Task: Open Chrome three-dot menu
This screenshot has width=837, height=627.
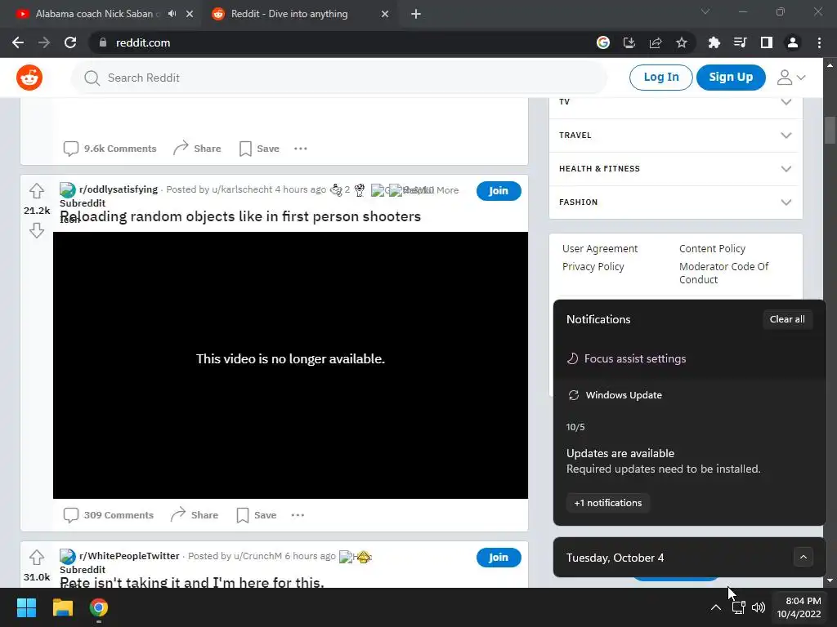Action: (819, 42)
